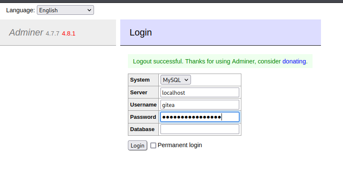
Task: Click into the Username field with gitea
Action: click(199, 105)
